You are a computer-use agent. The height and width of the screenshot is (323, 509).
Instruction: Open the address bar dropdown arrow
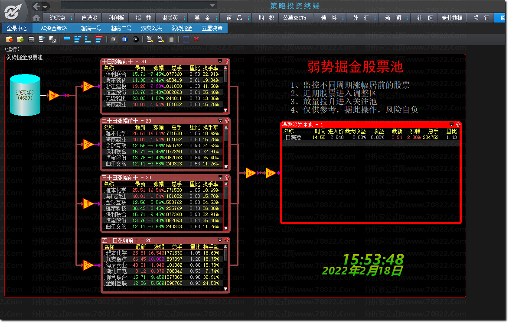click(x=212, y=6)
